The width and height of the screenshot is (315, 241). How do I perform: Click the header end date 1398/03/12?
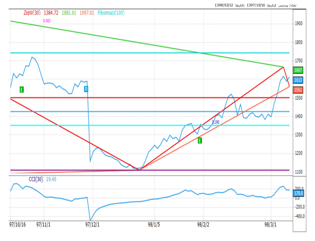pos(224,5)
